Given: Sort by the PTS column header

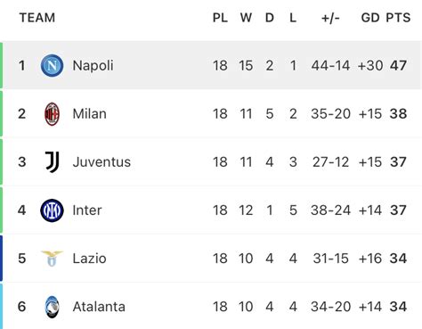Looking at the screenshot, I should 398,18.
